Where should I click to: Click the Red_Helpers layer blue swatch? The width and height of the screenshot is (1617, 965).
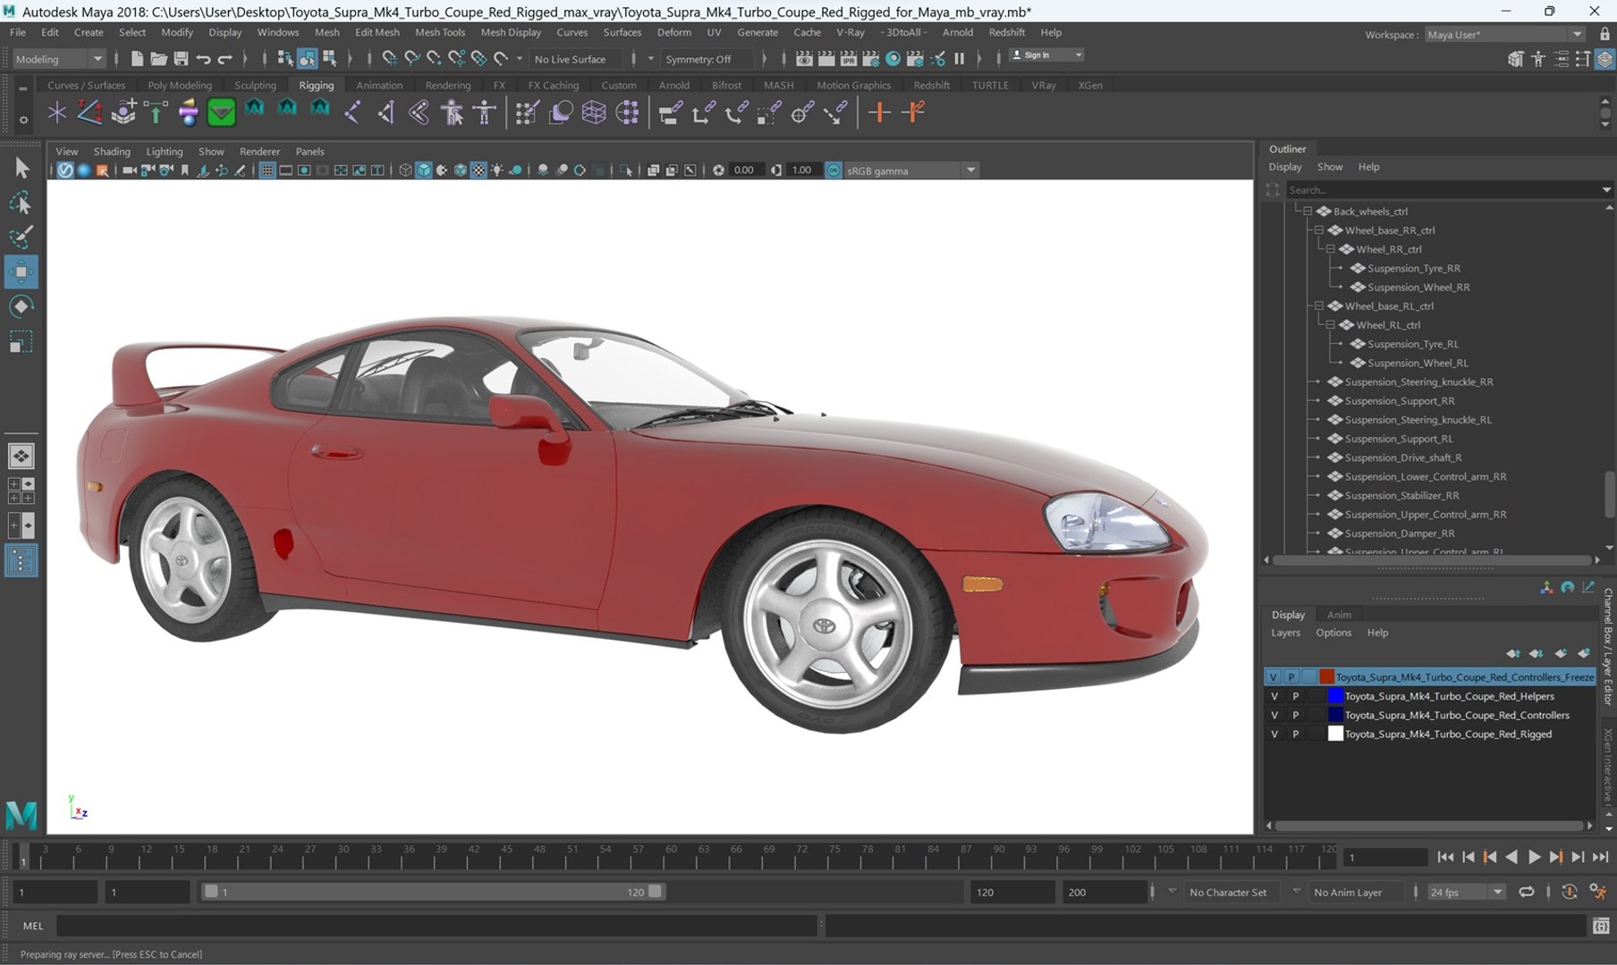(x=1335, y=696)
